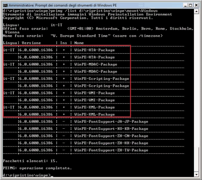Click the "Nome" column header
Viewport: 202px width, 180px height.
pos(79,43)
